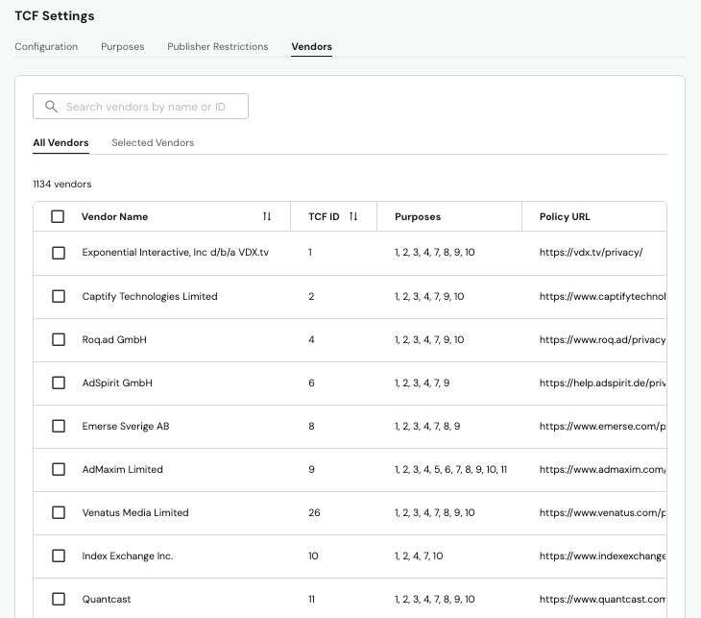The width and height of the screenshot is (701, 618).
Task: Click the 1134 vendors count text
Action: [x=62, y=184]
